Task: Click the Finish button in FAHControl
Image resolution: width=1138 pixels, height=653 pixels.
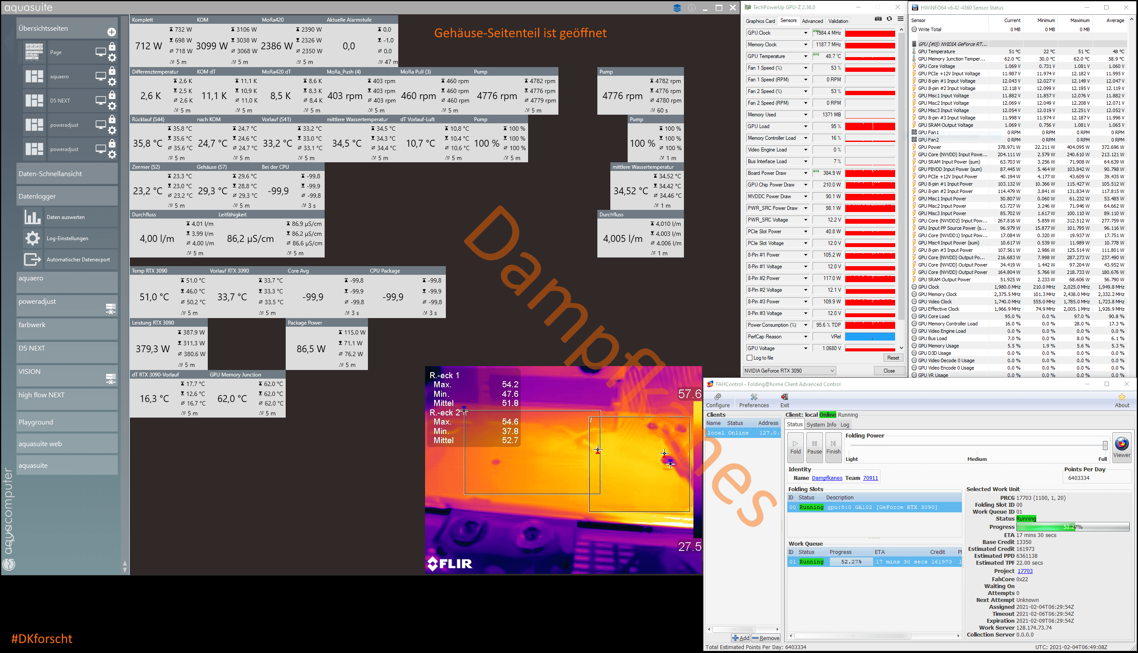Action: (x=833, y=447)
